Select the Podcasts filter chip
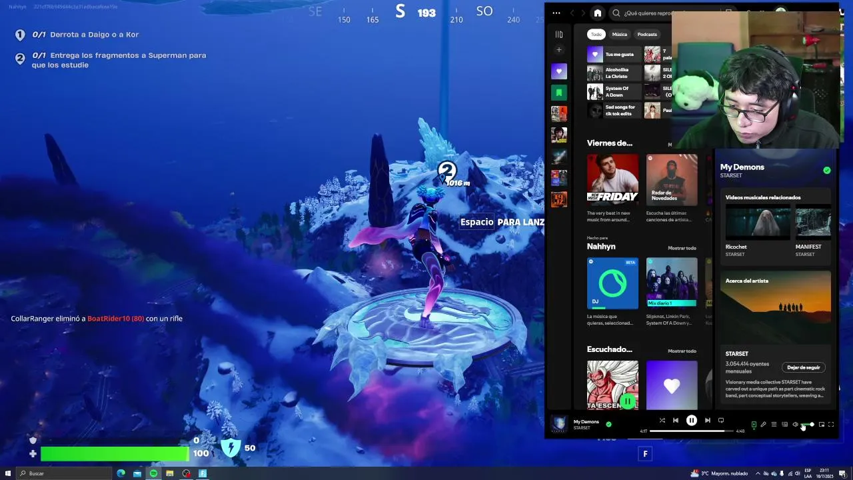The image size is (853, 480). pyautogui.click(x=647, y=34)
